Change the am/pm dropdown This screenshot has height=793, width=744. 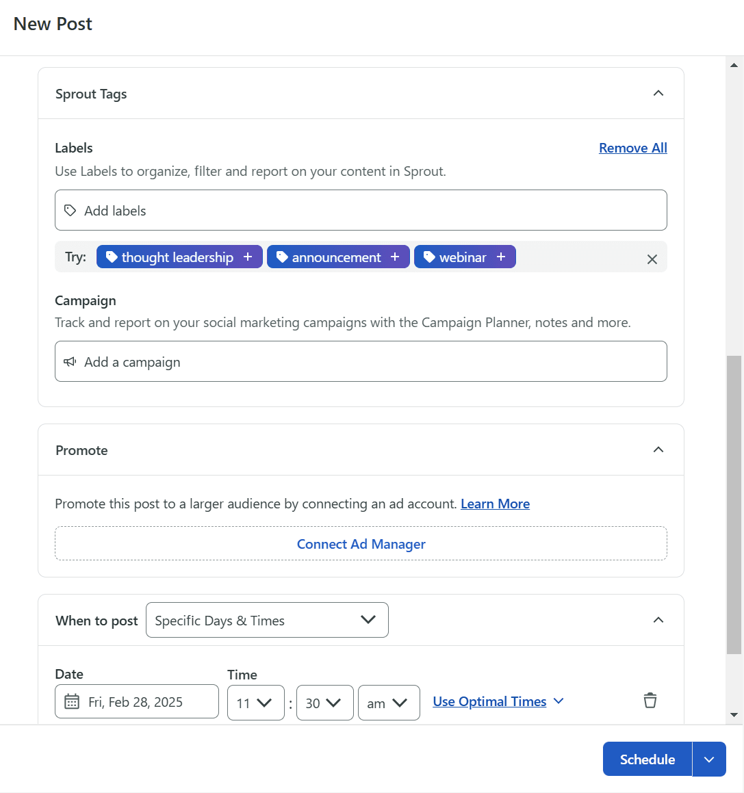[388, 703]
